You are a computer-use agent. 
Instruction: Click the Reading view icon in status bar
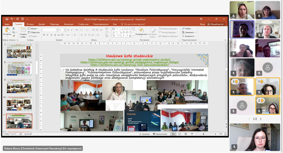185,134
